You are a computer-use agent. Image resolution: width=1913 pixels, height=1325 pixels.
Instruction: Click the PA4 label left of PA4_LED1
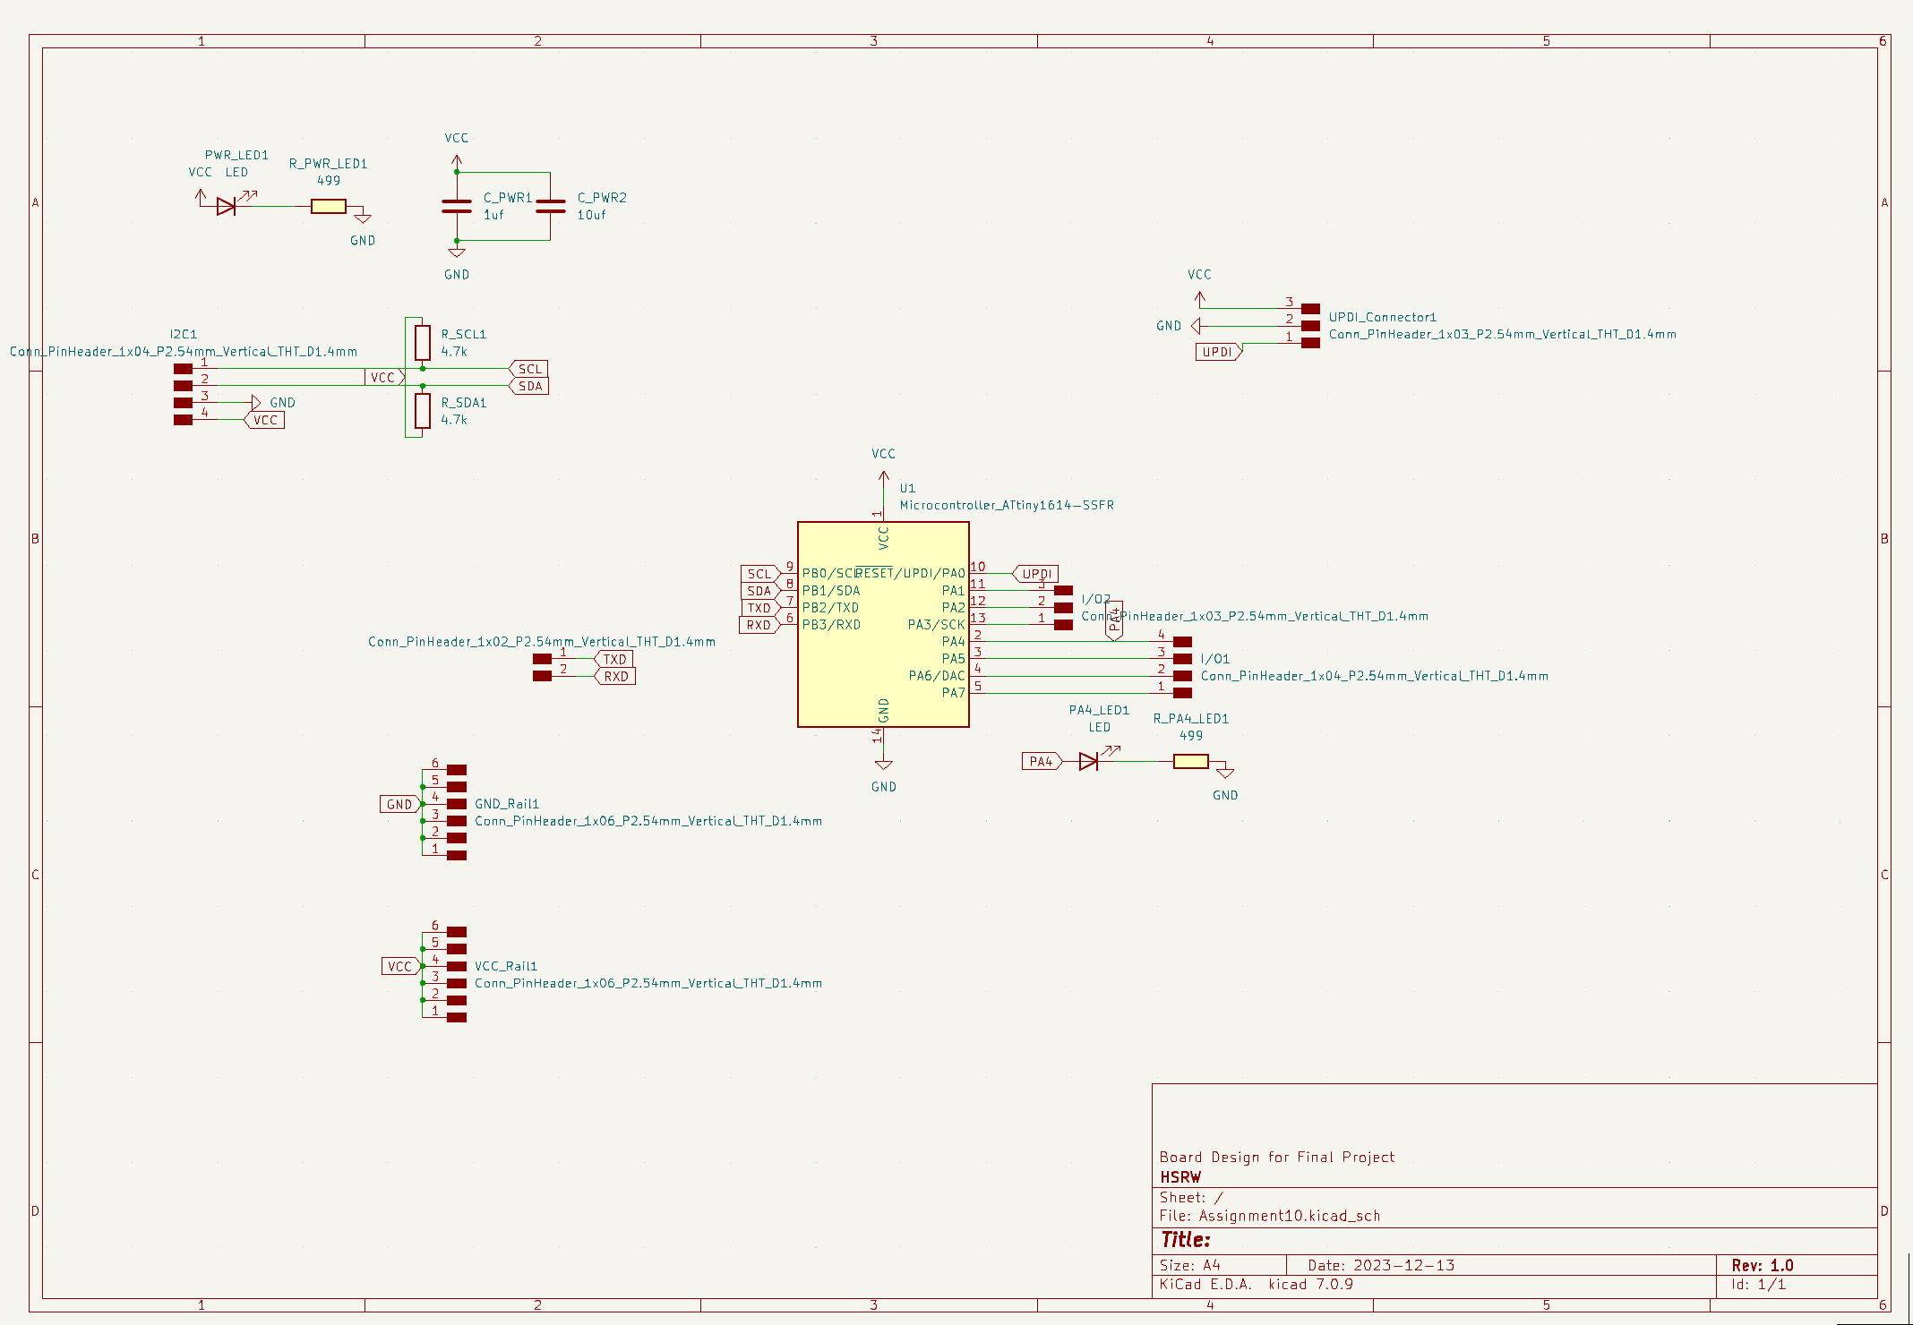pyautogui.click(x=1042, y=761)
